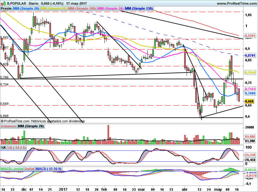Select the Precio indicator label
This screenshot has width=258, height=192.
click(6, 8)
